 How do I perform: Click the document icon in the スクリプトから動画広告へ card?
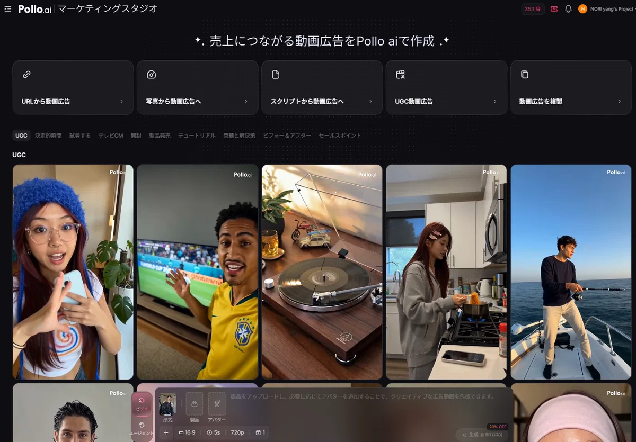[276, 75]
